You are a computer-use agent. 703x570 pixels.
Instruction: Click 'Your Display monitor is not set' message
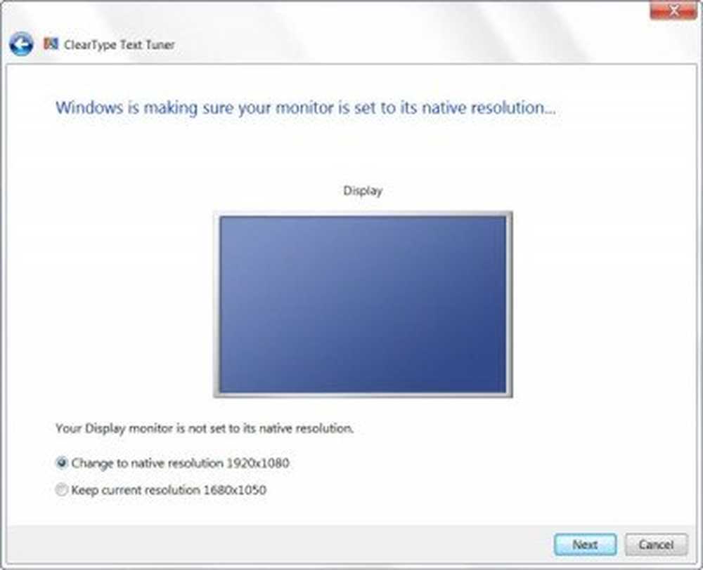tap(205, 428)
